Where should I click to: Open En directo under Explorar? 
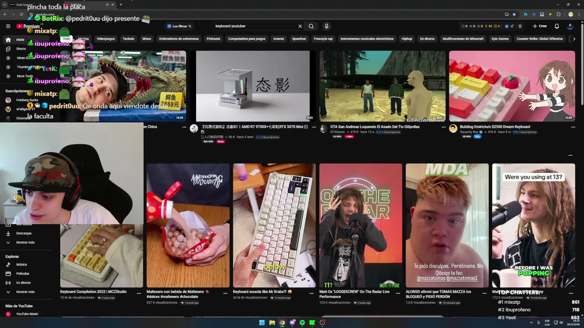pos(23,283)
